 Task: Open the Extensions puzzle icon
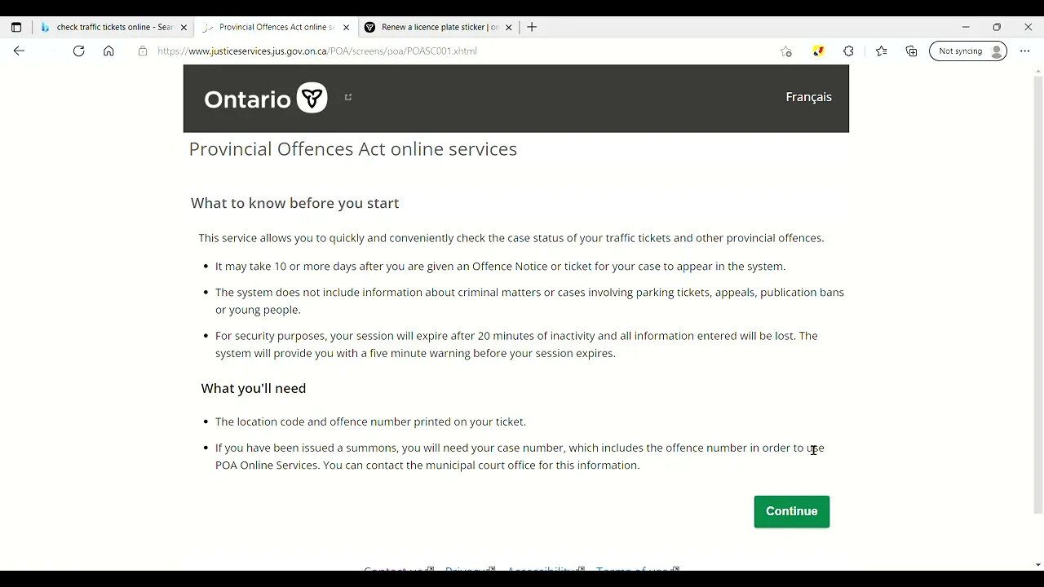[848, 51]
